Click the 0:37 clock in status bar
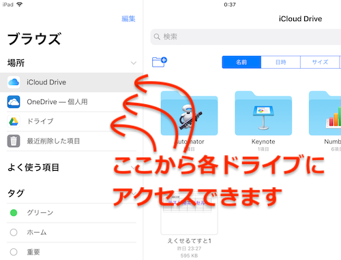This screenshot has height=260, width=341. tap(230, 5)
